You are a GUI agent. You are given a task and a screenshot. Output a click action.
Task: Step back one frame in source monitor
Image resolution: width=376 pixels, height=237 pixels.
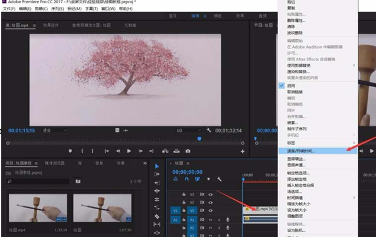118,151
